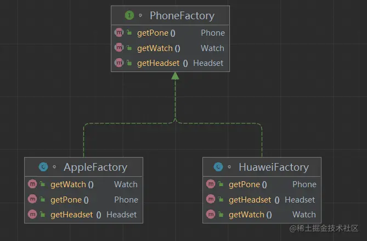Viewport: 367px width, 241px height.
Task: Select the AppleFactory node title
Action: click(x=95, y=167)
